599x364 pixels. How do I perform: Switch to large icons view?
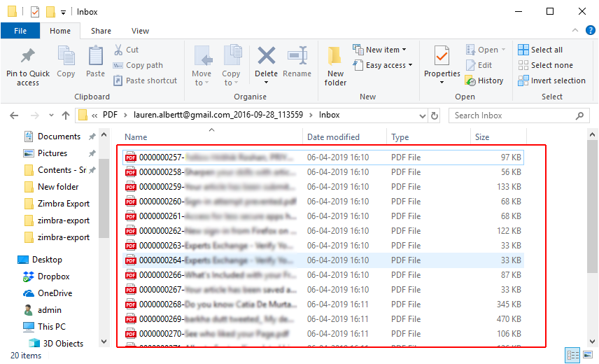tap(589, 356)
